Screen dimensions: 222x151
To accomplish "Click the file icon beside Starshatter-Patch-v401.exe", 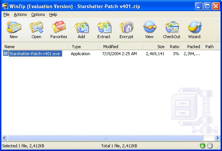I will point(6,53).
